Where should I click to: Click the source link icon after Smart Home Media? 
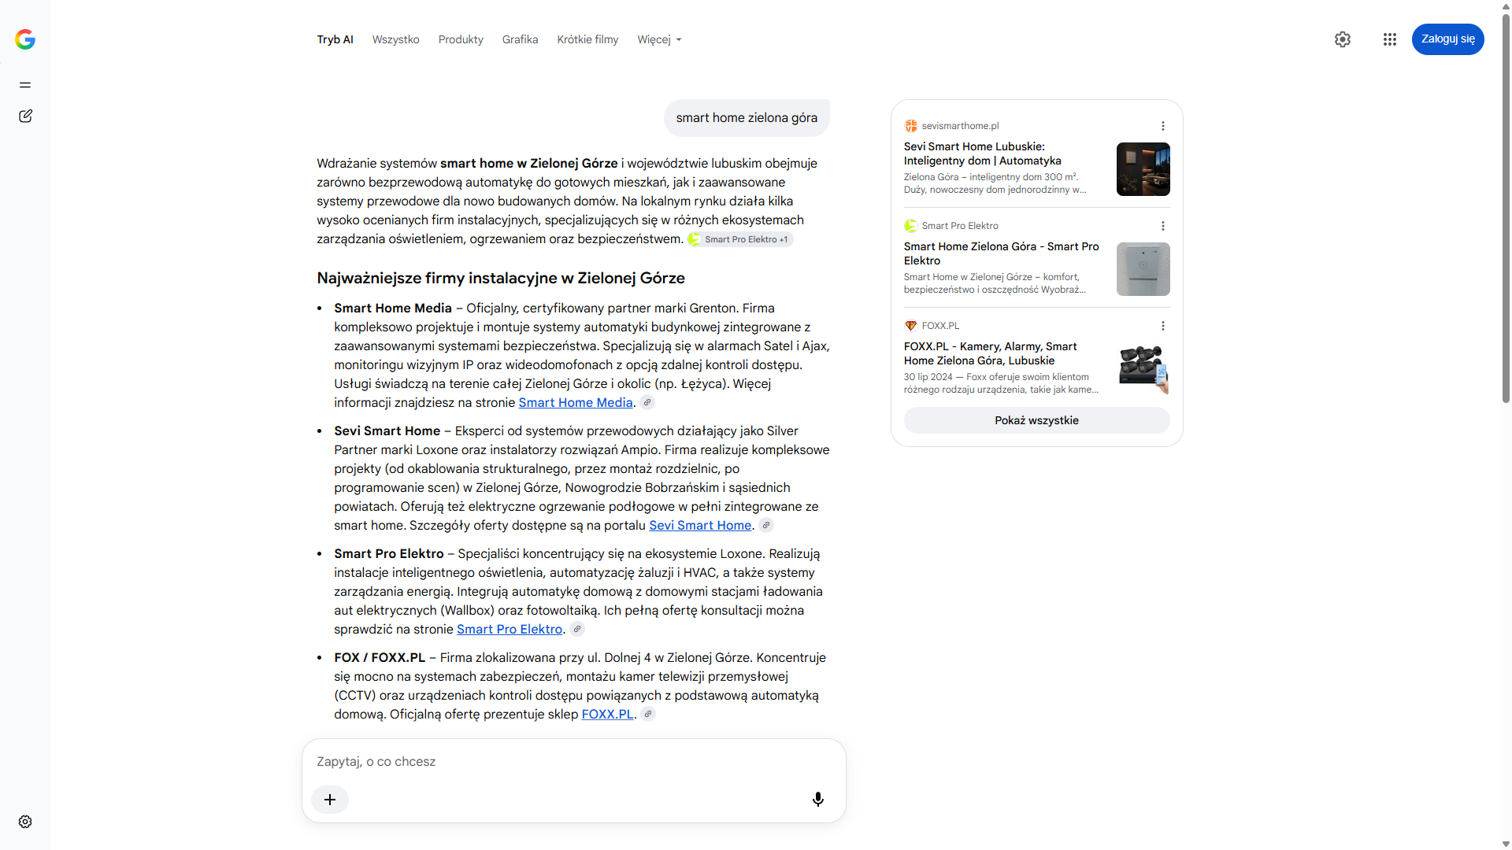647,403
